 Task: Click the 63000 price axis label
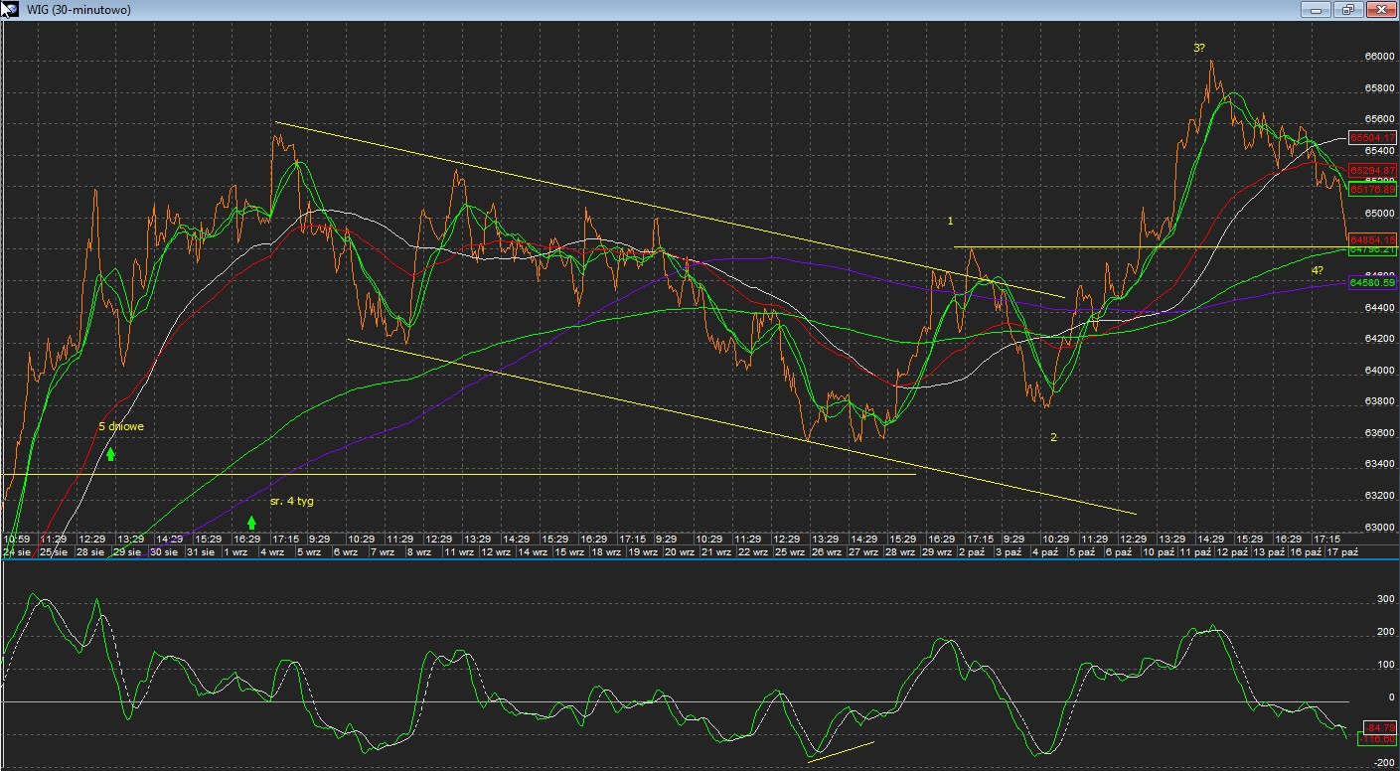click(x=1378, y=528)
